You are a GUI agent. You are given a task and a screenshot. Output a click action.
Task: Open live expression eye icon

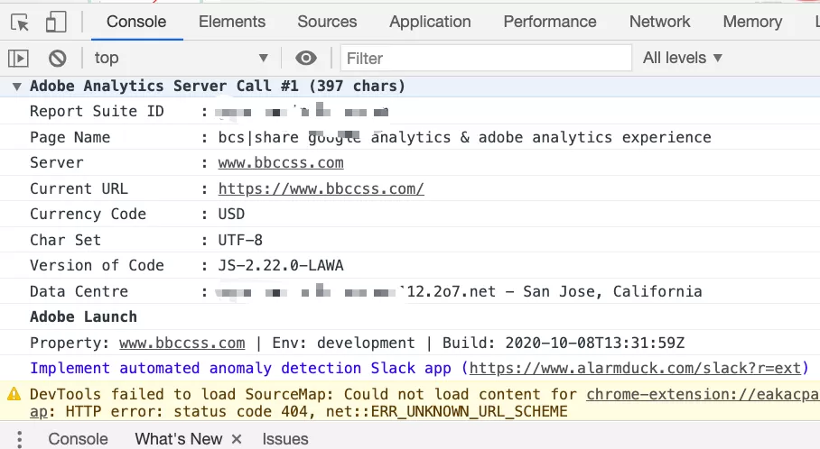click(306, 58)
